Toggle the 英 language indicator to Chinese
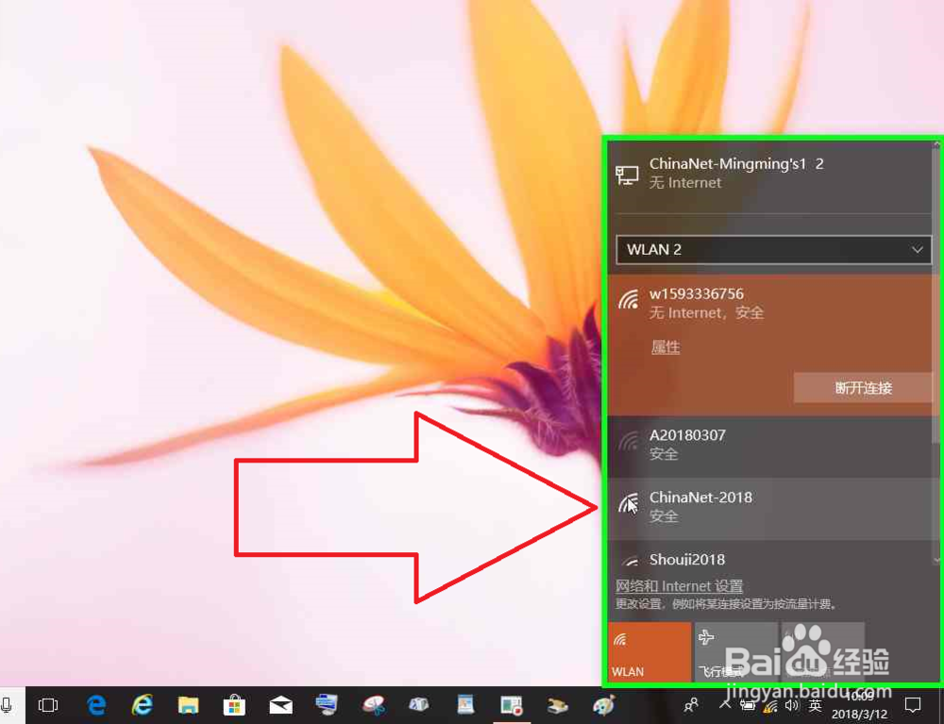944x724 pixels. point(814,705)
